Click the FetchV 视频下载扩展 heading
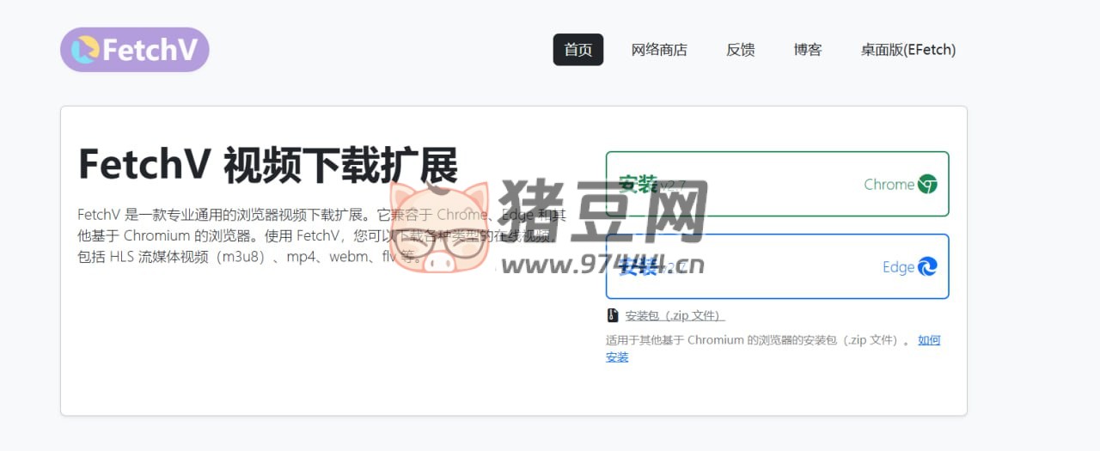The height and width of the screenshot is (451, 1100). 267,165
